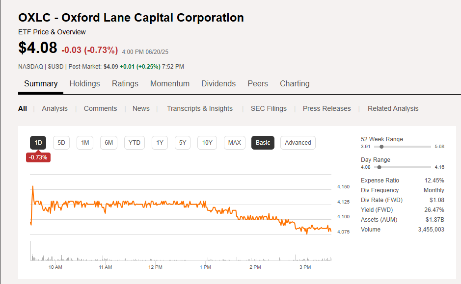Show Comments section

coord(100,109)
